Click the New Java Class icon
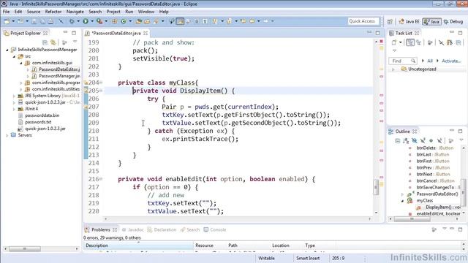 [x=124, y=21]
